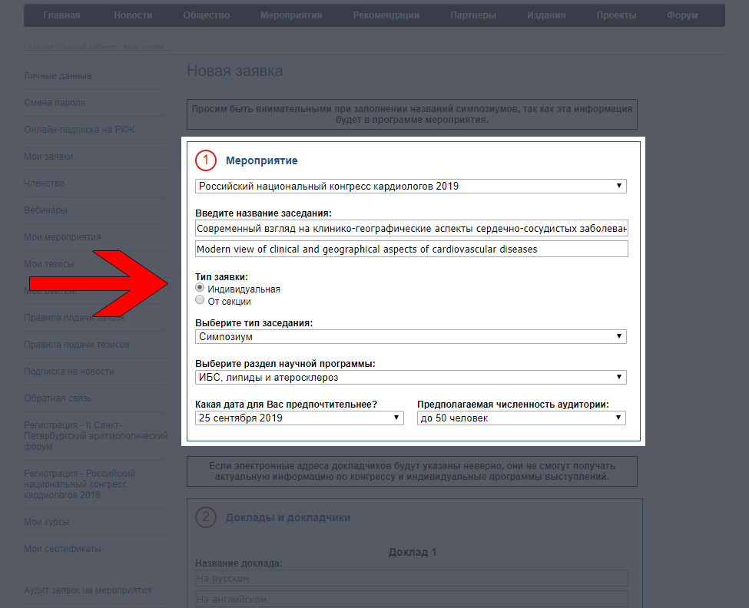The height and width of the screenshot is (608, 749).
Task: Select the Индивидуальная radio button
Action: click(x=200, y=288)
